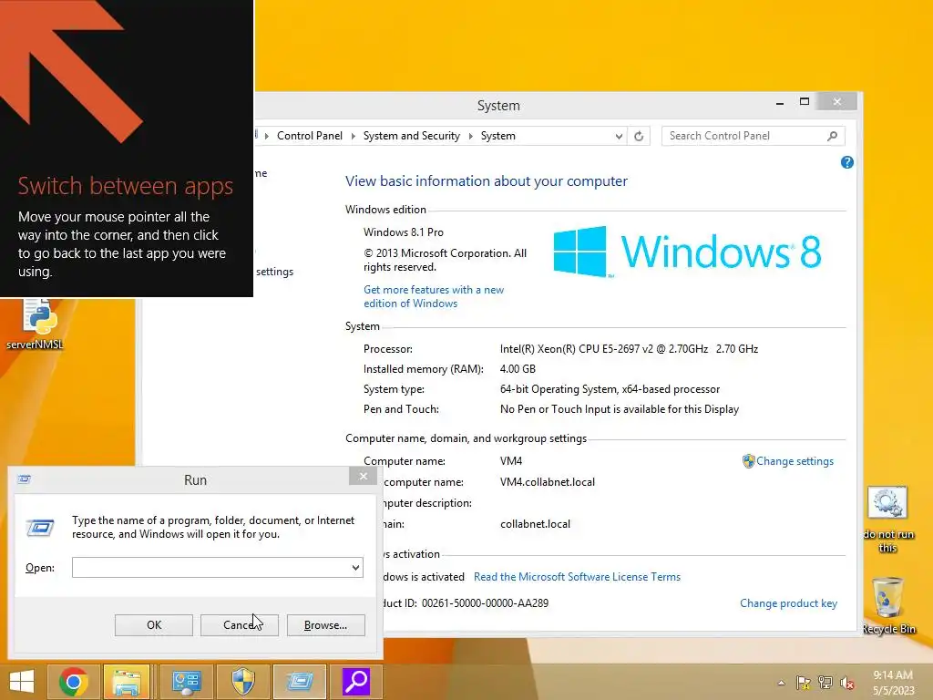Open File Explorer from the taskbar
The image size is (933, 700).
click(128, 682)
